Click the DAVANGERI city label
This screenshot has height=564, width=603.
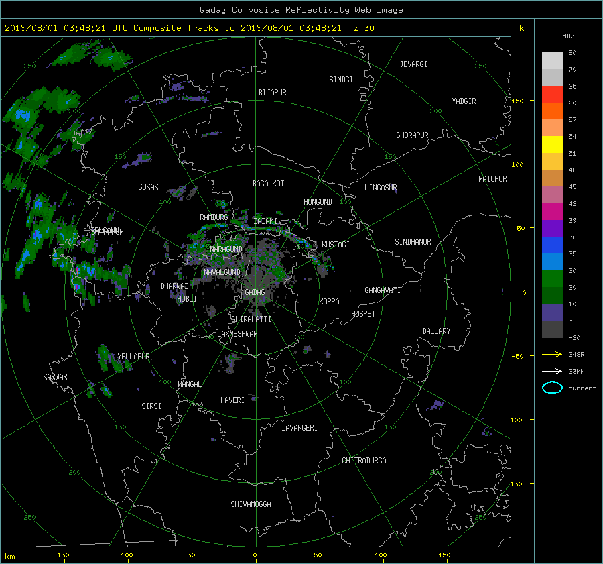point(299,428)
